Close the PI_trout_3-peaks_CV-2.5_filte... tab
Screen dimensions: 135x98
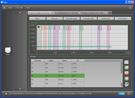coord(106,13)
